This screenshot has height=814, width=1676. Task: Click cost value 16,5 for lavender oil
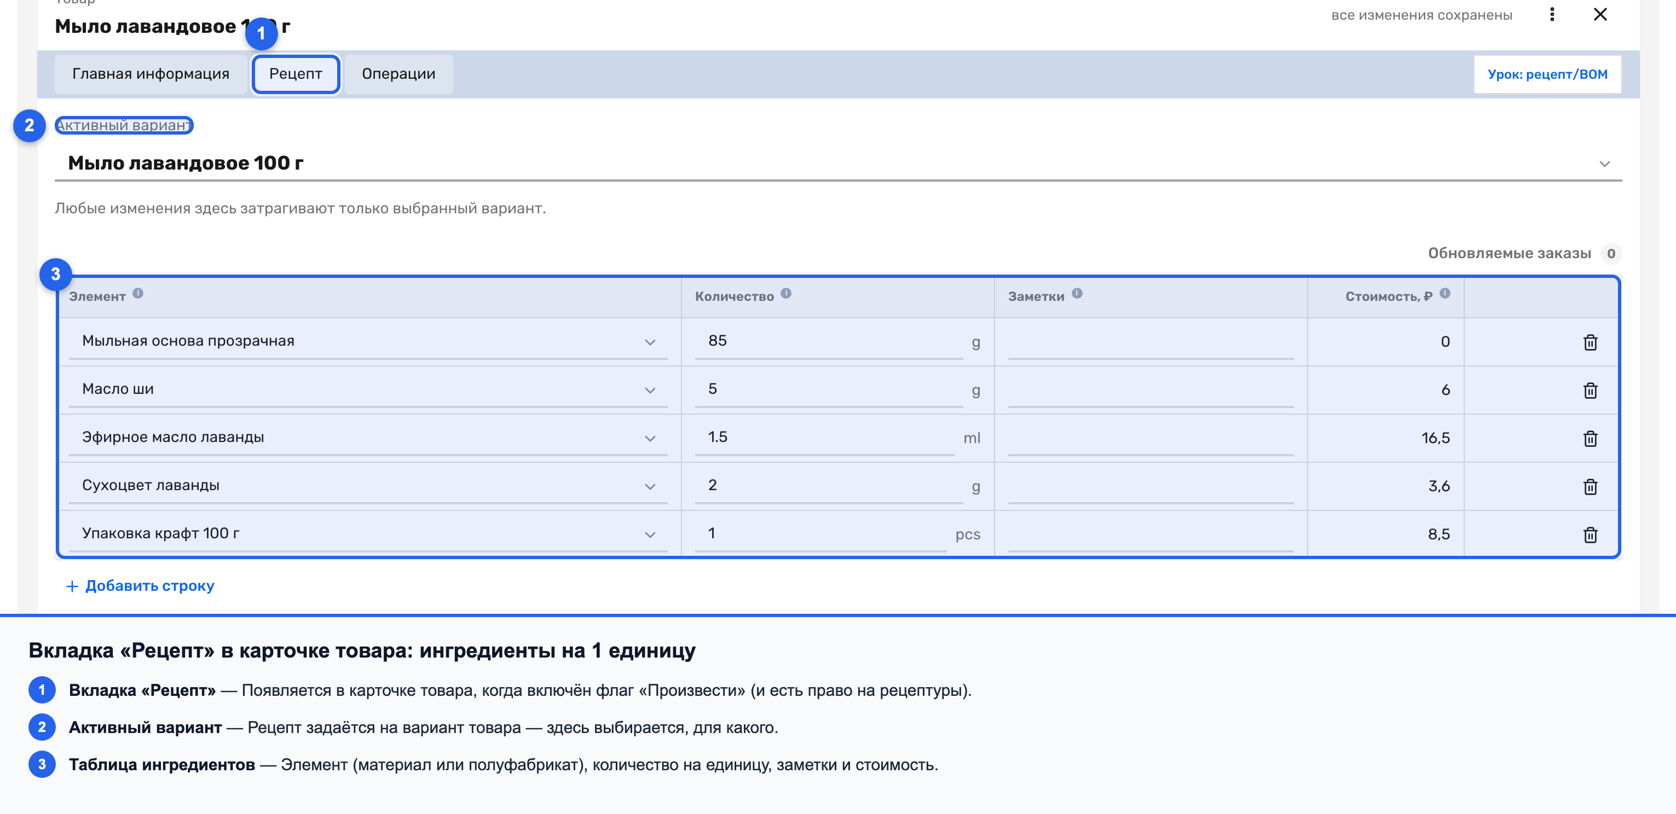[1435, 438]
